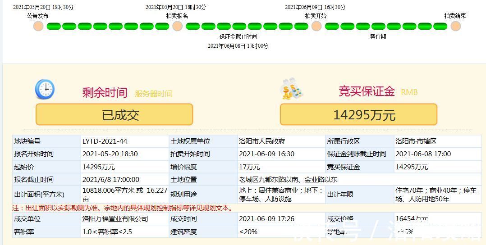Click the 容积率 label cell
Viewport: 486px width, 245px height.
pos(46,231)
